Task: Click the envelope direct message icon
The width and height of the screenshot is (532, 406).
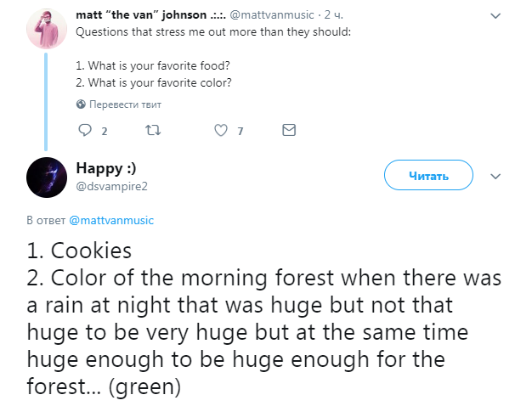Action: [x=289, y=131]
